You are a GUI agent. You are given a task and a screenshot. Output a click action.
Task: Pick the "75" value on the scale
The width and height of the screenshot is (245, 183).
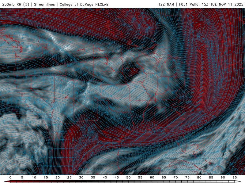(187, 178)
